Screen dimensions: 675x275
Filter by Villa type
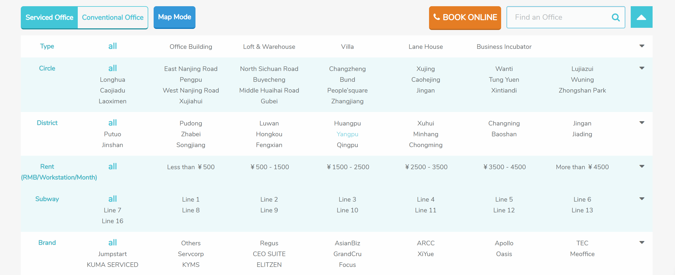pos(347,47)
